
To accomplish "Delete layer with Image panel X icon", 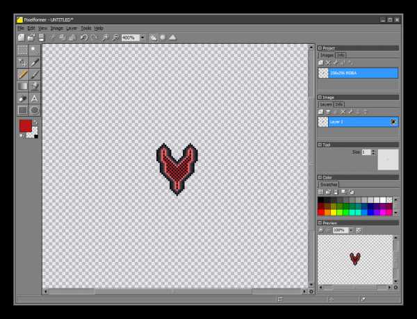I will pos(343,112).
